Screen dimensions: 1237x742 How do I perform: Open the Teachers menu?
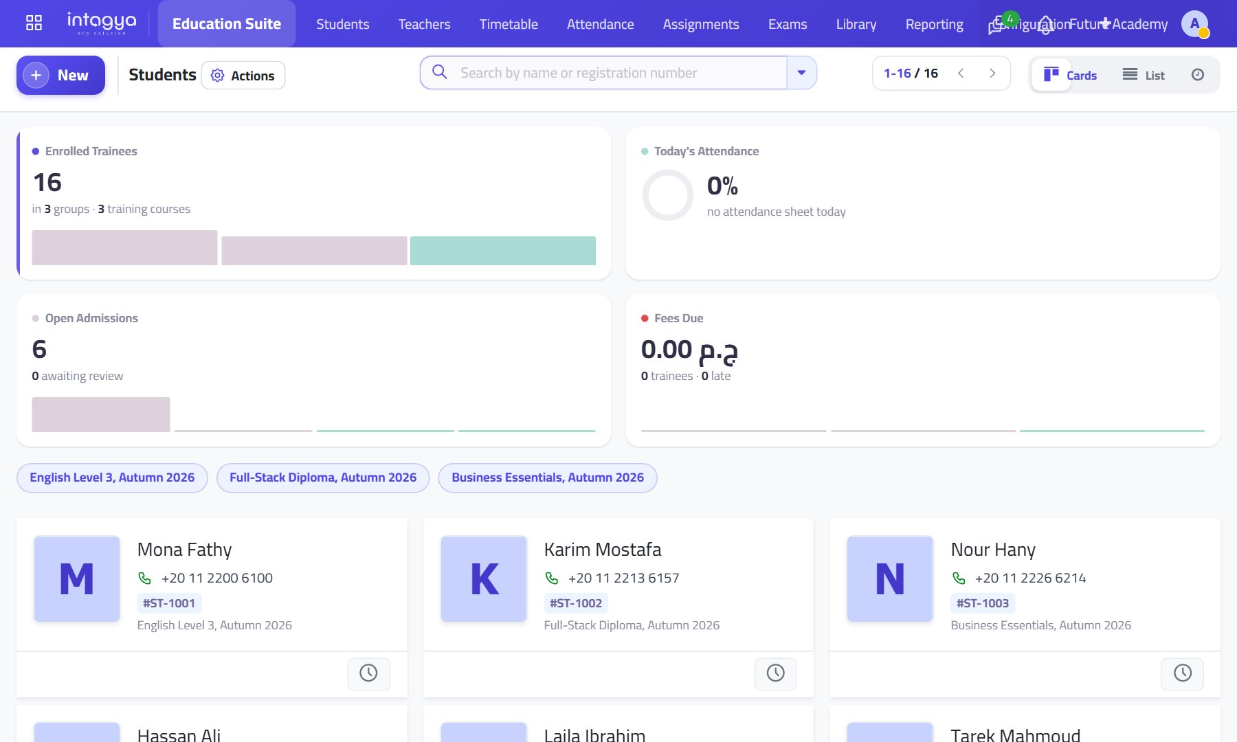(x=425, y=24)
